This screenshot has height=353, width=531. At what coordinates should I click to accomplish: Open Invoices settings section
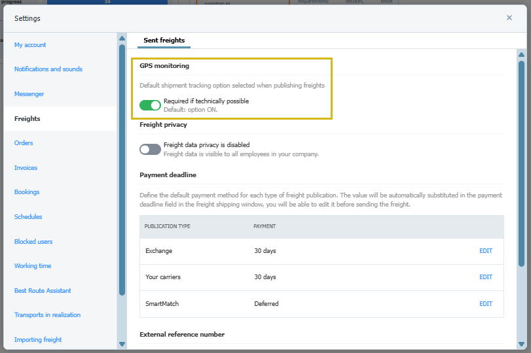click(x=26, y=168)
